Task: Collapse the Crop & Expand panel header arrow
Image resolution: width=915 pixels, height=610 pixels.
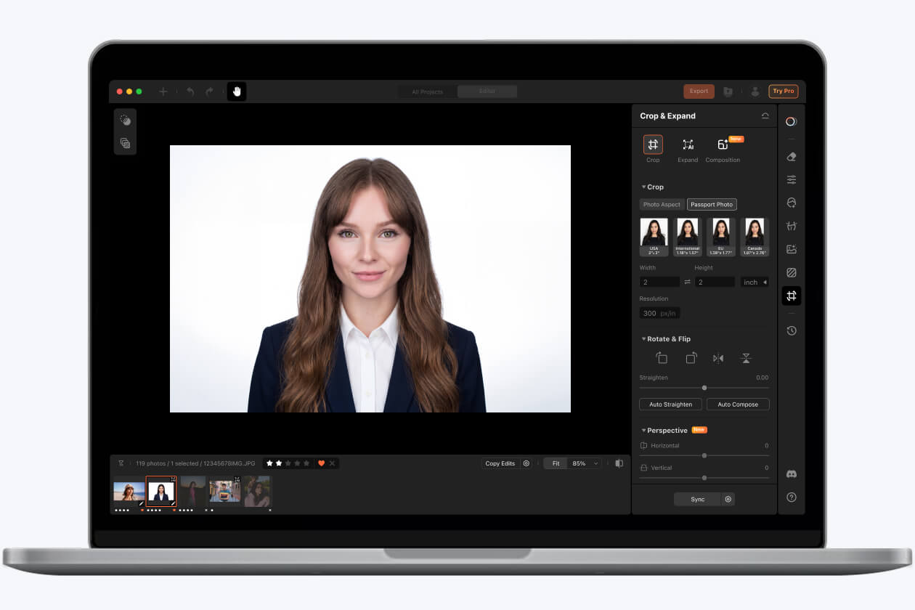Action: pyautogui.click(x=765, y=116)
